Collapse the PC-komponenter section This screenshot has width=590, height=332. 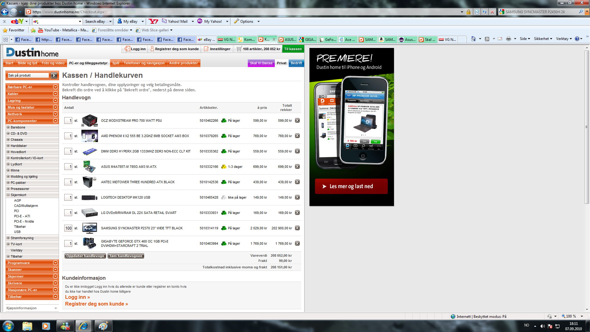click(x=55, y=121)
